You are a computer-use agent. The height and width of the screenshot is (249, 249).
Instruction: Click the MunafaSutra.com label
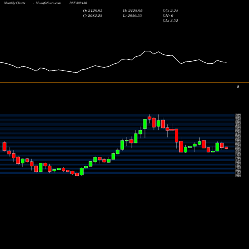(48, 3)
